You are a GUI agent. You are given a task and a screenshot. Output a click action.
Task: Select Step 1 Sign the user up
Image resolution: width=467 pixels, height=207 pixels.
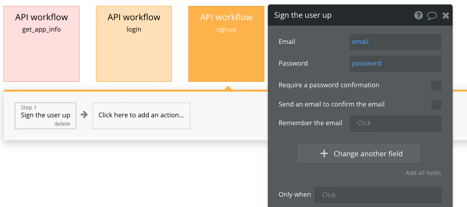[45, 115]
